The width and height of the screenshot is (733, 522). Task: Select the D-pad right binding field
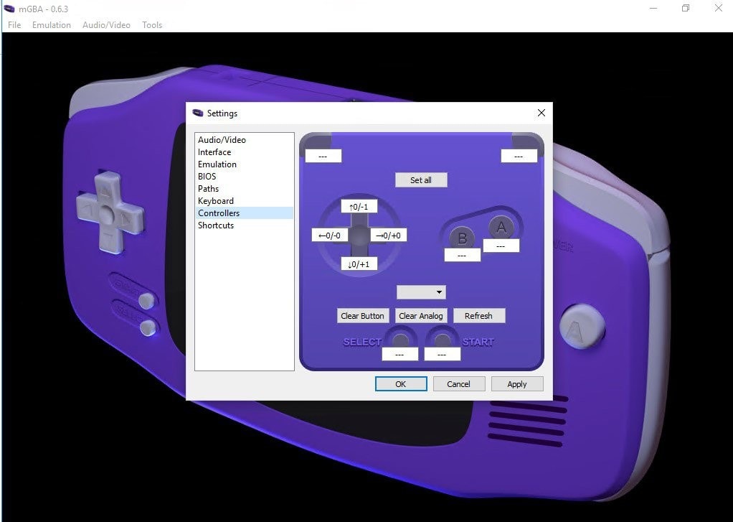point(389,236)
